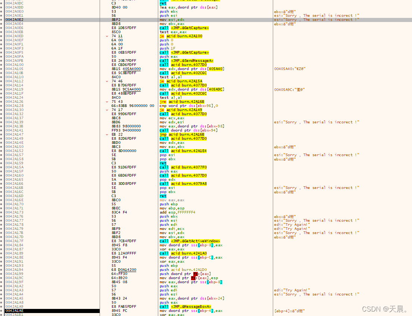This screenshot has width=412, height=316.
Task: Select opcode bytes '8B15 9C5A4000'
Action: tap(126, 89)
